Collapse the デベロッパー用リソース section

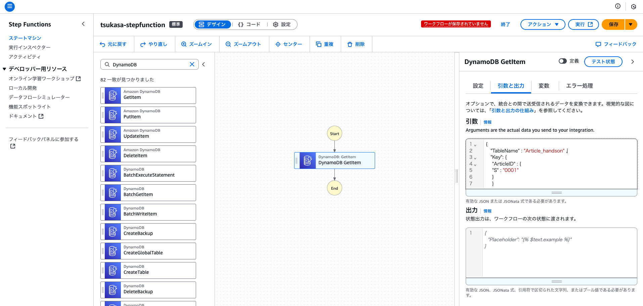(x=4, y=69)
